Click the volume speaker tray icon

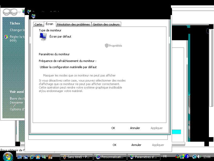click(199, 157)
